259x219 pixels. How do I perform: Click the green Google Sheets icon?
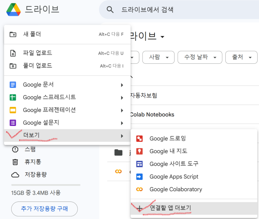click(x=13, y=97)
